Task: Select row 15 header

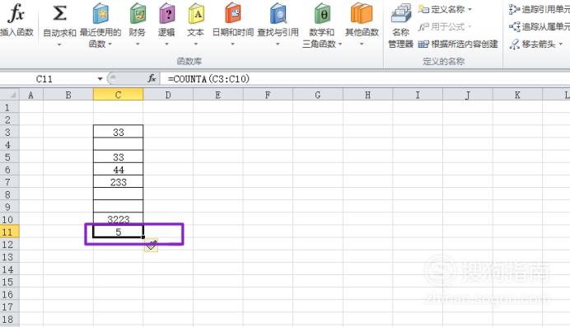Action: click(x=9, y=282)
